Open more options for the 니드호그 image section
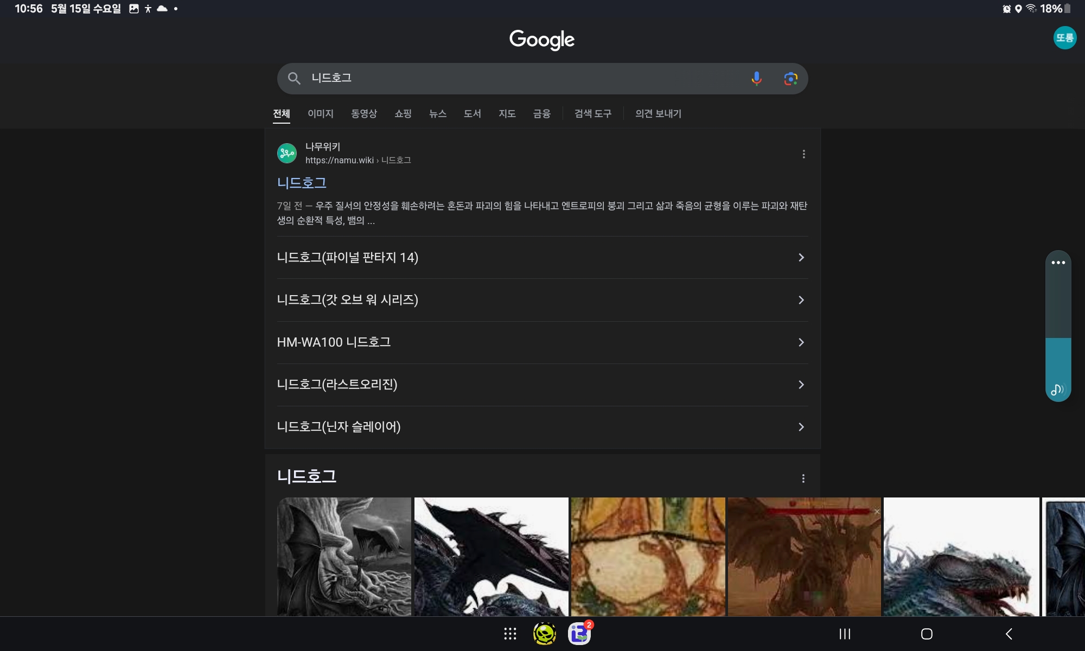This screenshot has height=651, width=1085. click(x=803, y=478)
